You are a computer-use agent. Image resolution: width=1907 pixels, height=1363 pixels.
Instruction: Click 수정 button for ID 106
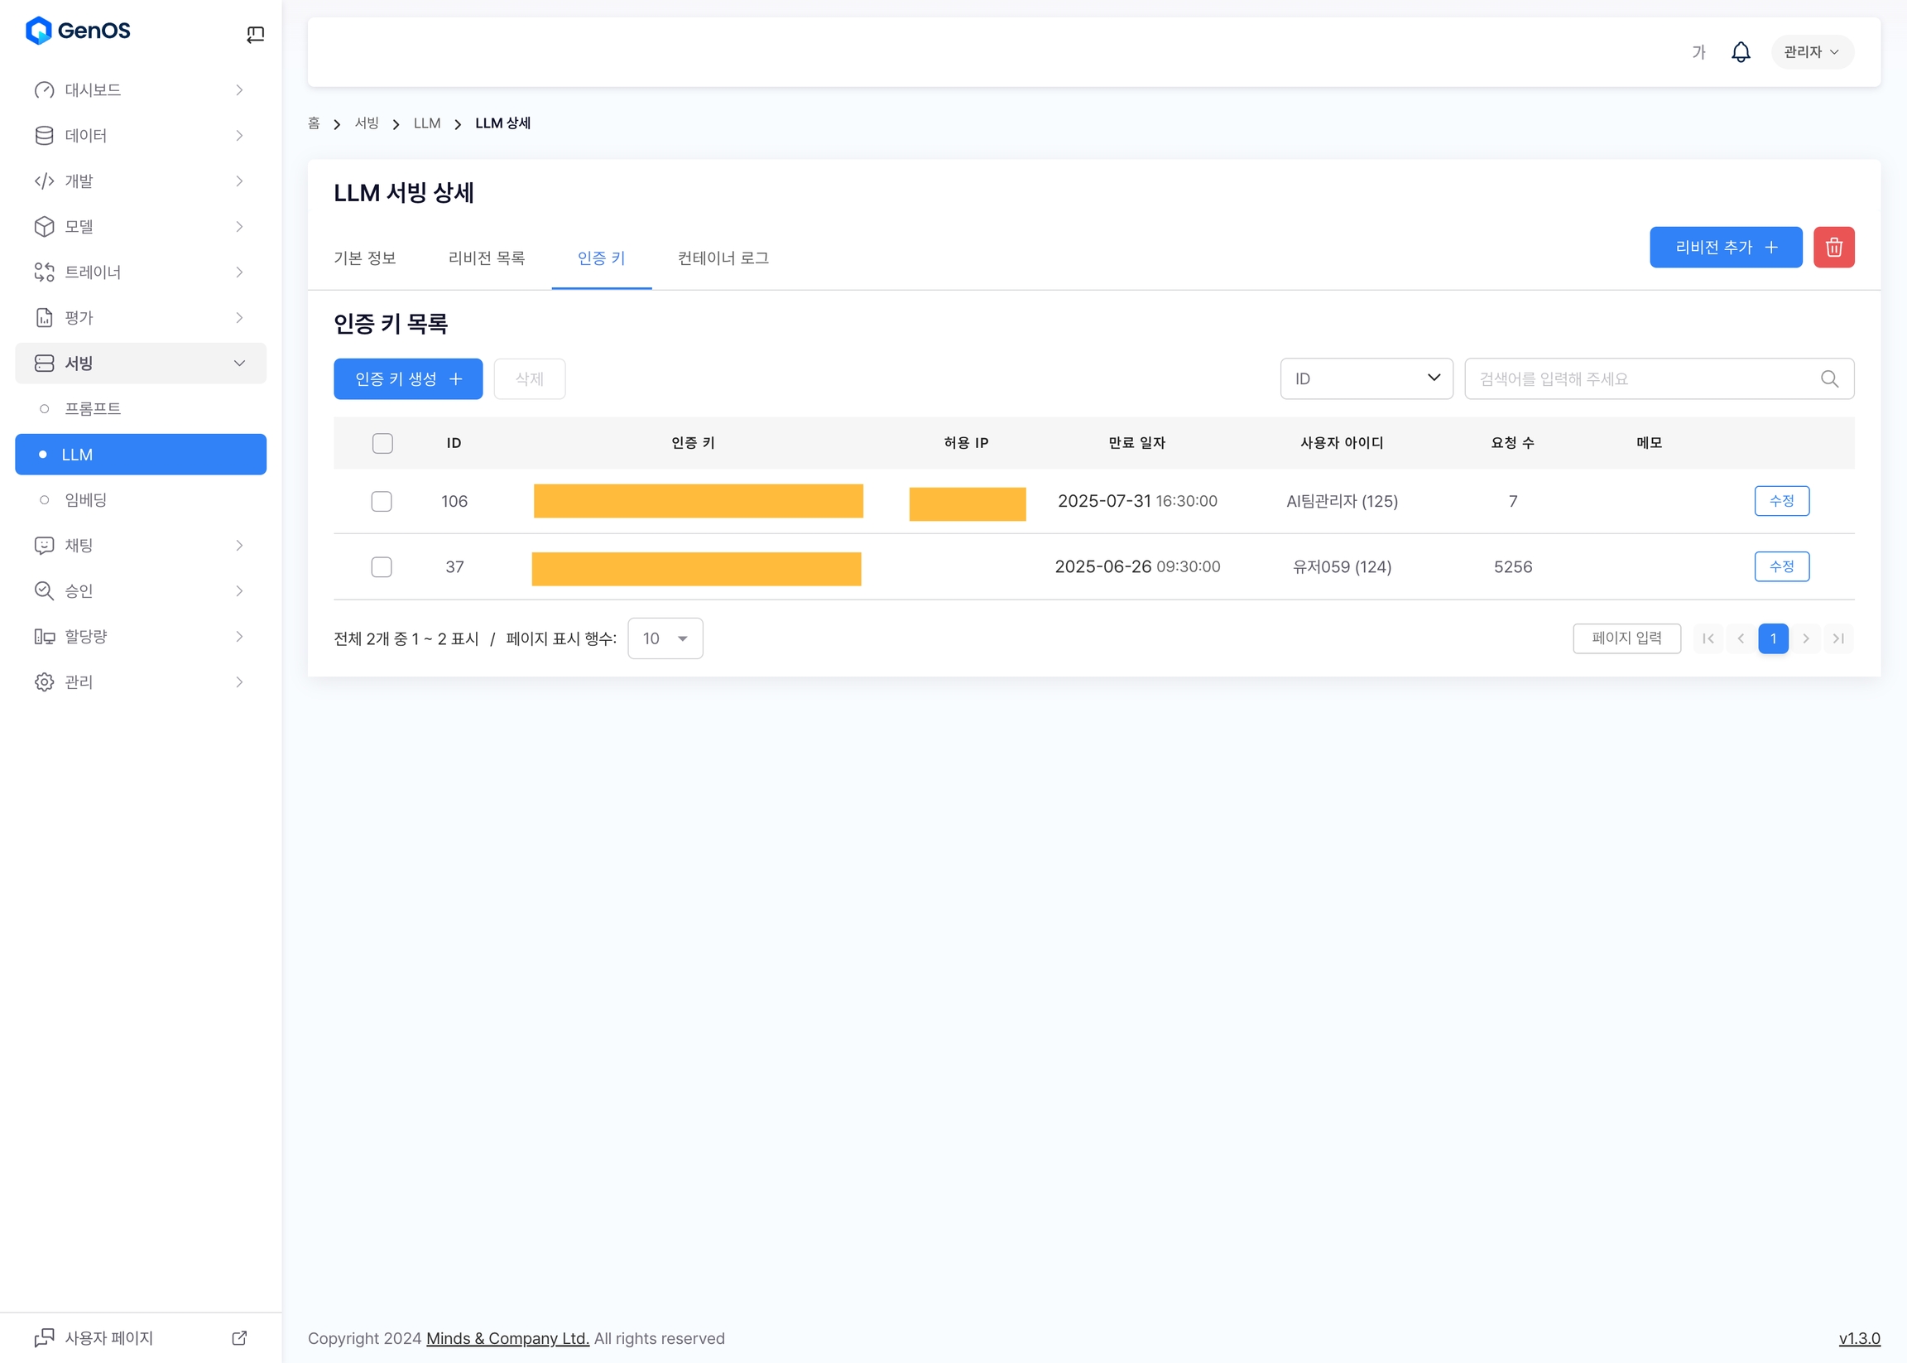(1781, 502)
